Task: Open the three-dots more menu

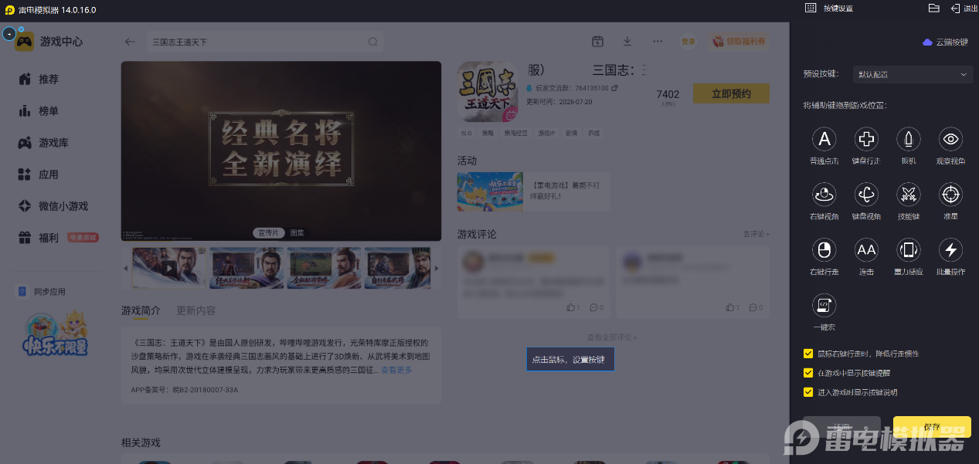Action: pyautogui.click(x=658, y=41)
